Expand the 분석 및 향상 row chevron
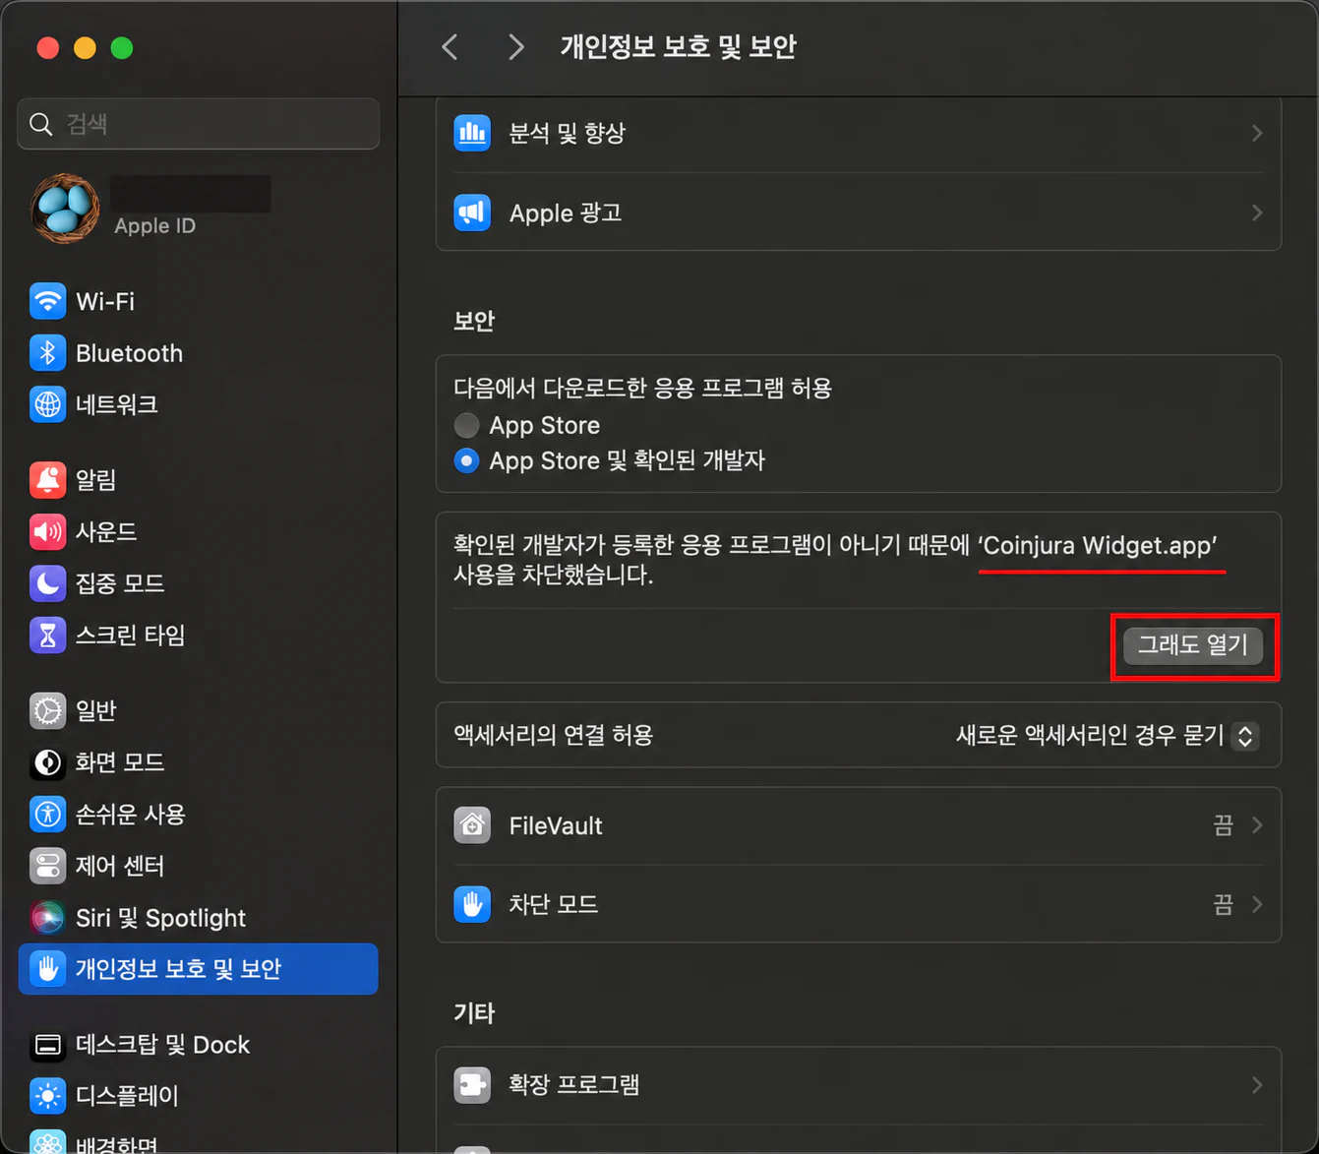Viewport: 1319px width, 1154px height. (1257, 133)
